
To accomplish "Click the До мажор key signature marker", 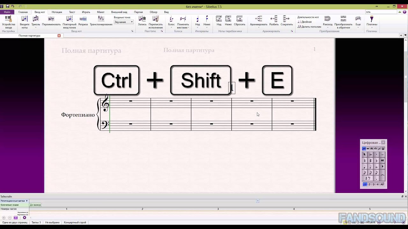I will point(35,205).
